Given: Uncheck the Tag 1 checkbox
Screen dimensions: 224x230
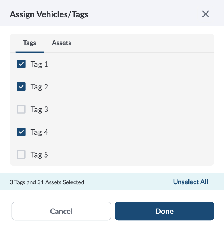Looking at the screenshot, I should [x=21, y=64].
